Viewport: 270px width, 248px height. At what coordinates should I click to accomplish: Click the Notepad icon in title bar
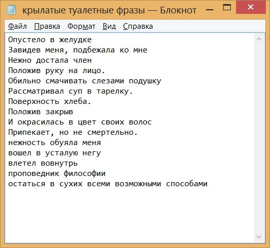tap(11, 10)
